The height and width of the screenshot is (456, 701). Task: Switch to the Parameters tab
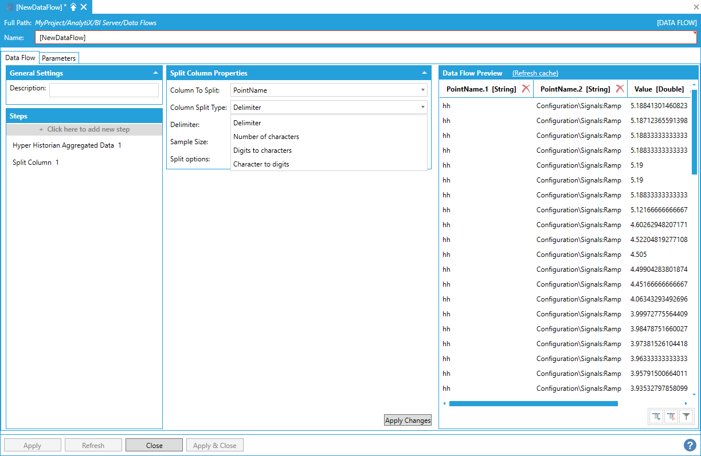click(x=59, y=58)
